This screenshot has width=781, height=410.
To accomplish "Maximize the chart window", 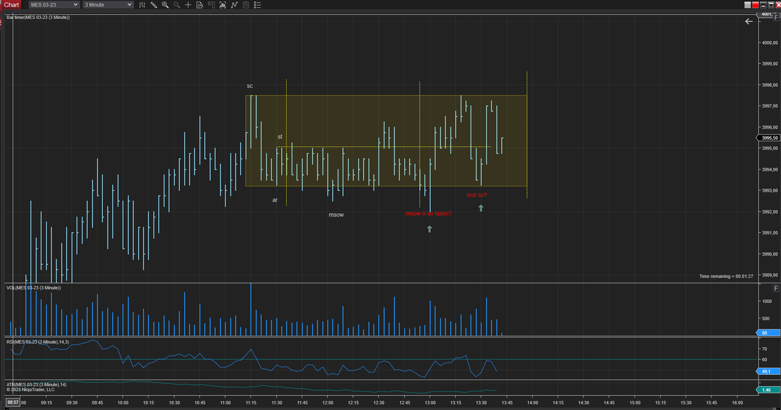I will tap(771, 5).
